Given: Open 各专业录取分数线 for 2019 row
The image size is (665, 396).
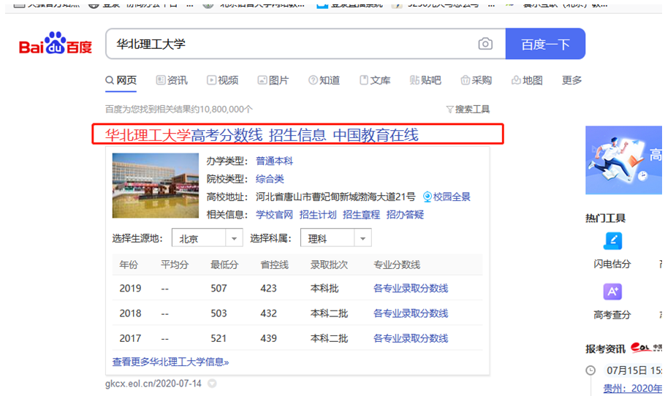Looking at the screenshot, I should pos(411,289).
